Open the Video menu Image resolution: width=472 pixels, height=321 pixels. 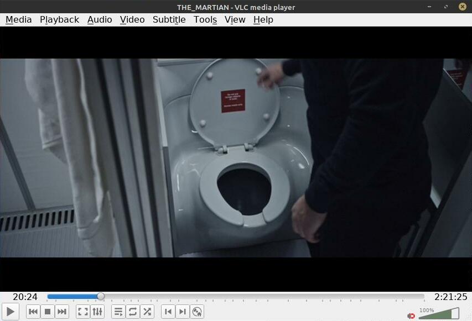click(x=132, y=19)
